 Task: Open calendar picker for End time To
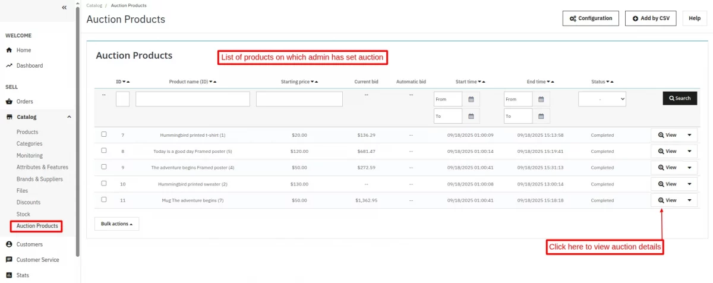[x=541, y=116]
